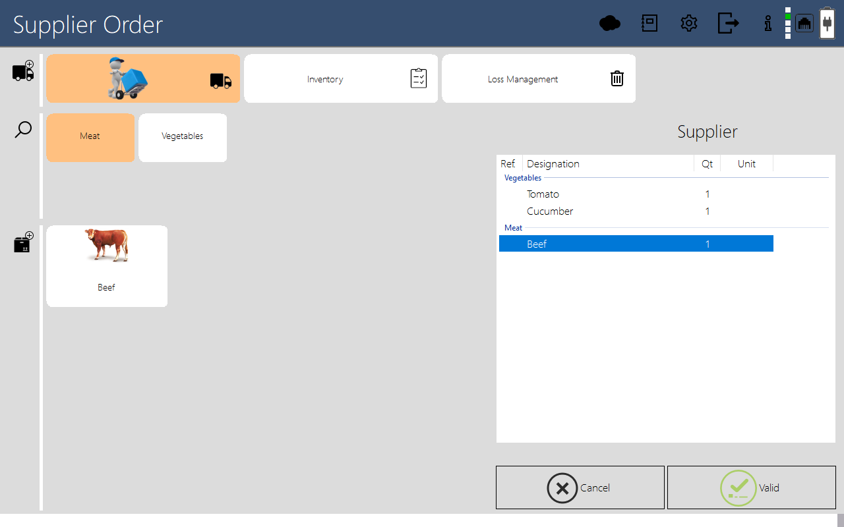Open the Inventory section

pyautogui.click(x=340, y=78)
